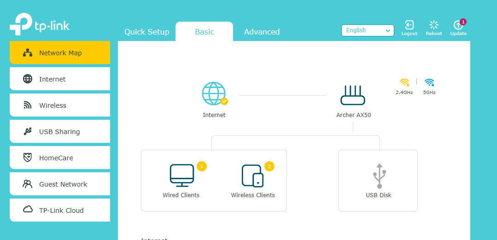Click the 2.4GHz Wi-Fi signal icon
497x240 pixels.
coord(404,82)
